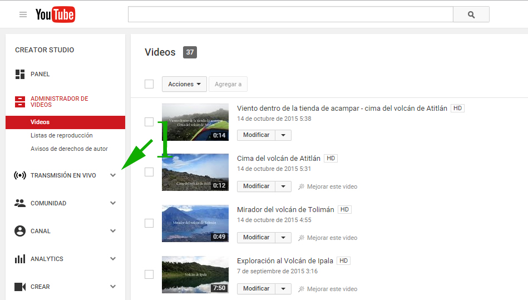The image size is (528, 300).
Task: Open the hamburger guide menu
Action: [x=23, y=14]
